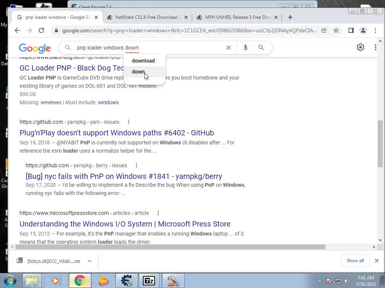Screen dimensions: 385x288
Task: Open GC Loader PNP - Black Dog result
Action: click(72, 68)
